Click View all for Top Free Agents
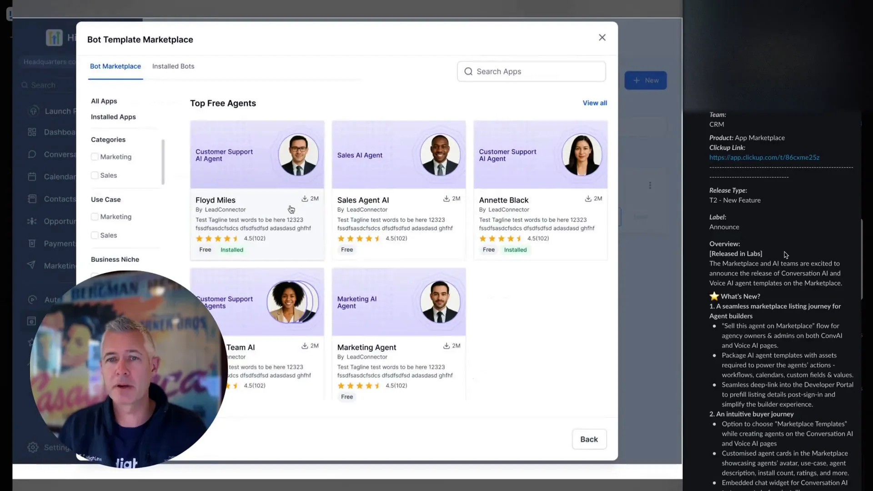The width and height of the screenshot is (873, 491). [x=595, y=103]
